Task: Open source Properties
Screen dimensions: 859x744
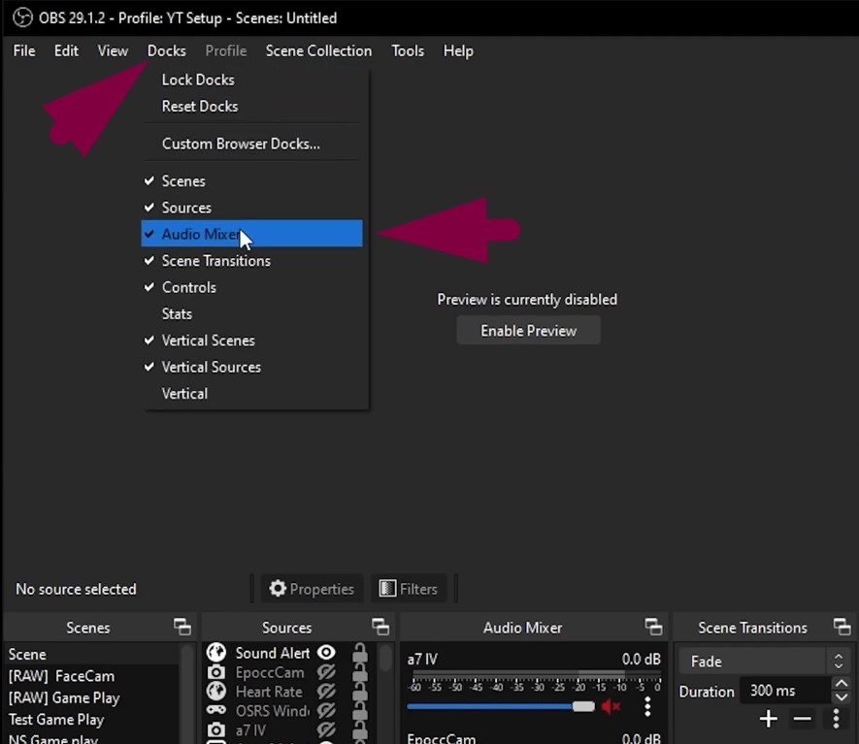Action: pos(312,589)
